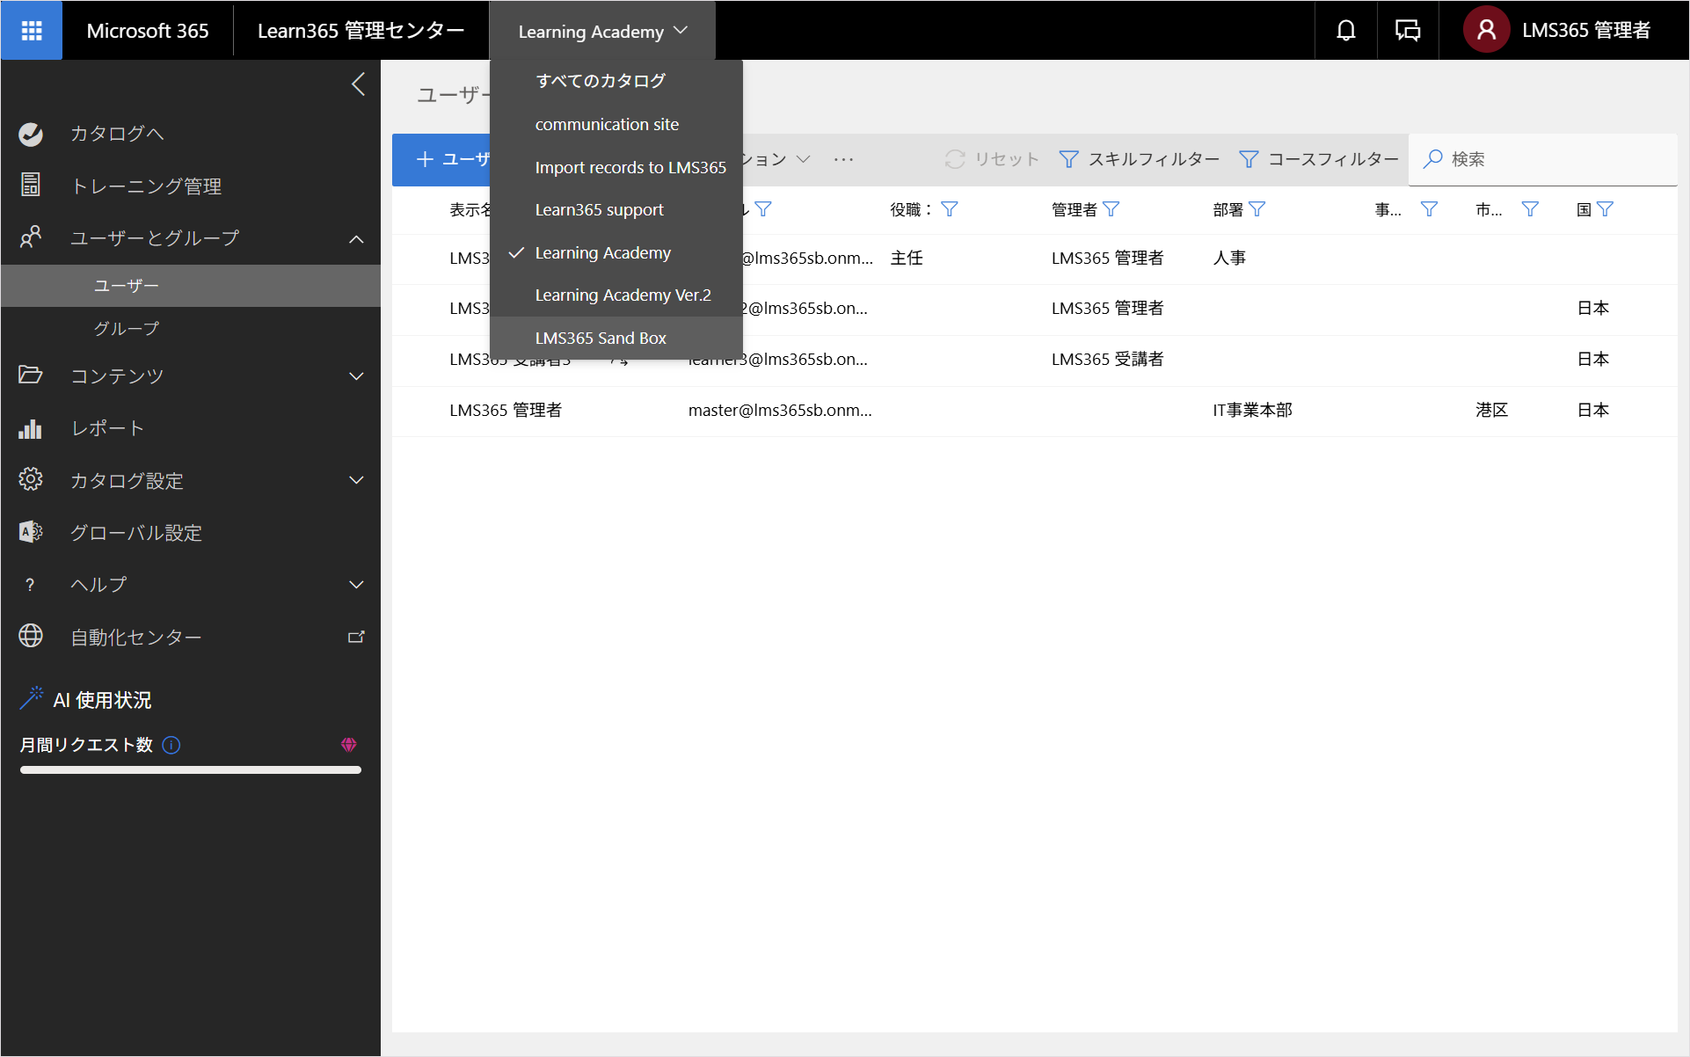Click the LMS365 受講者 manager cell
The height and width of the screenshot is (1057, 1690).
click(x=1107, y=360)
